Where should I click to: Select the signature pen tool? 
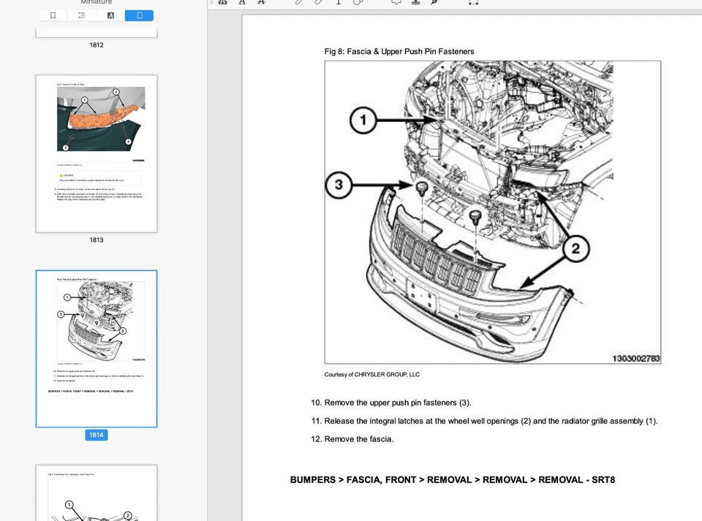434,3
